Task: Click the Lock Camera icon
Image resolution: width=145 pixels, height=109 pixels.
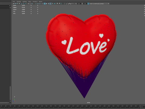Action: tap(16, 4)
